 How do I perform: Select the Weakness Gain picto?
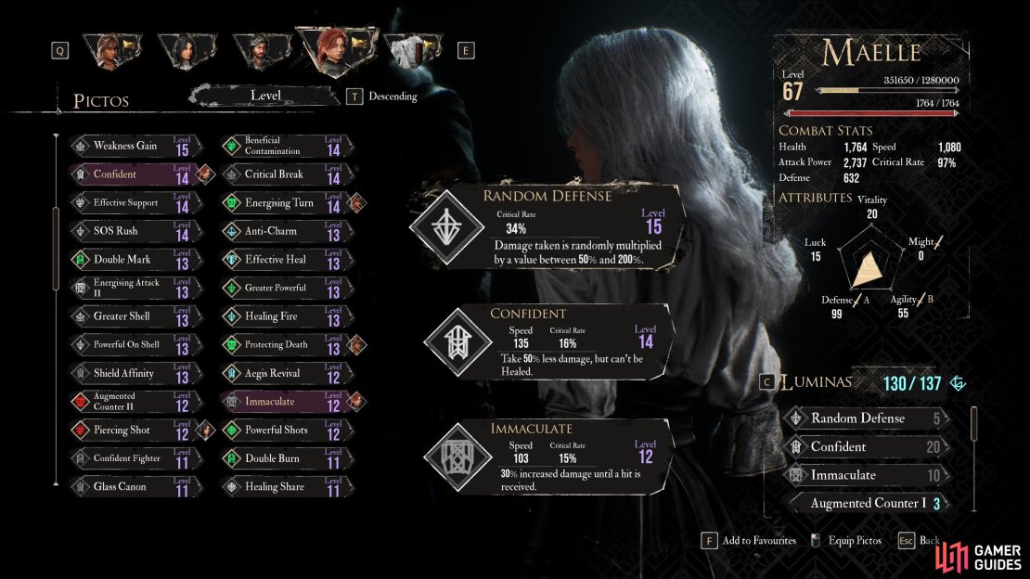pos(135,146)
